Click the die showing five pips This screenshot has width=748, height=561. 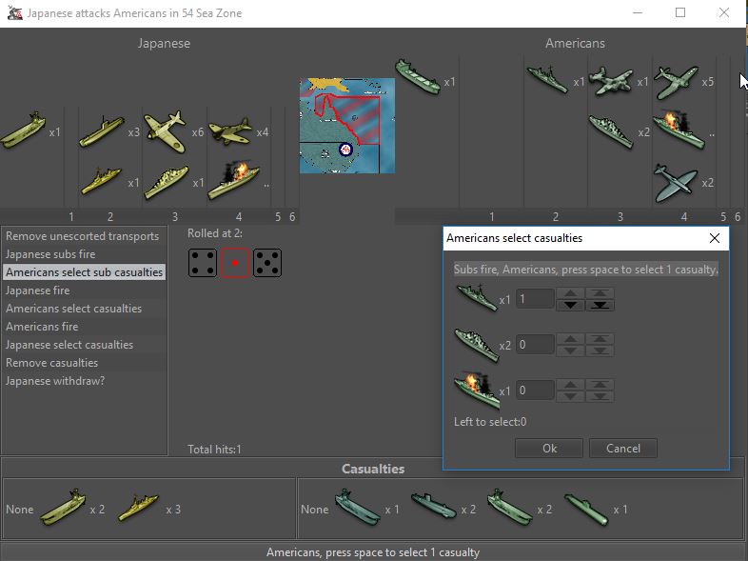[266, 263]
